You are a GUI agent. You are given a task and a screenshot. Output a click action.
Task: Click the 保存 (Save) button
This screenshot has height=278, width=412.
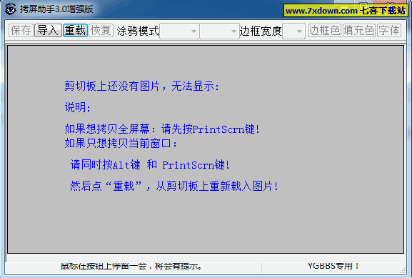point(21,30)
